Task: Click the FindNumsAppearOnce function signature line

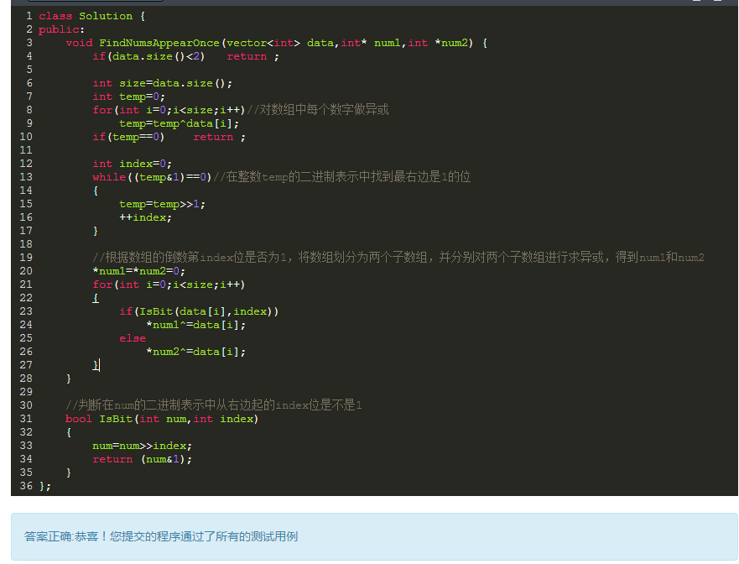Action: tap(276, 43)
